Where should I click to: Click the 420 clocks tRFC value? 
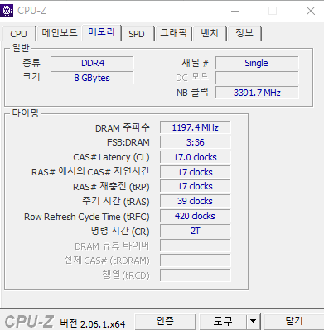(196, 216)
